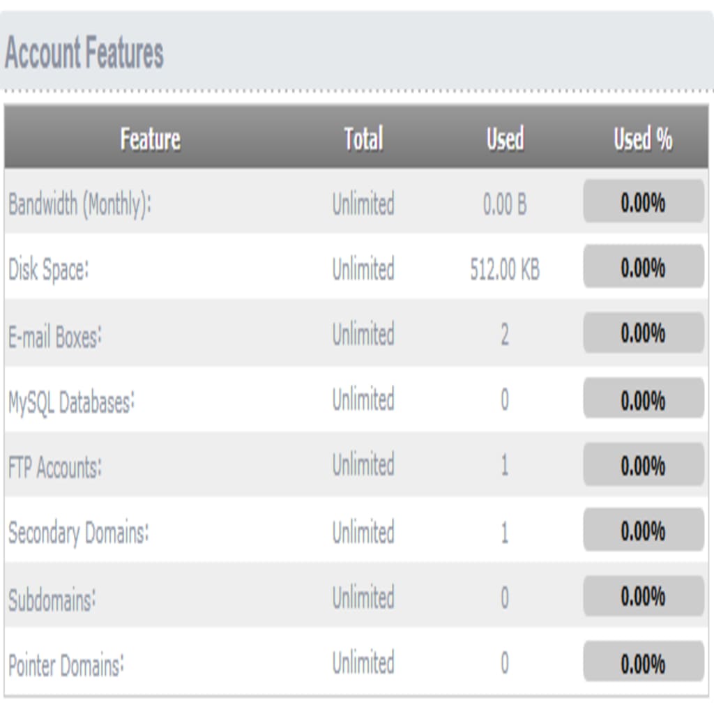Click the used count 2 for E-mail Boxes
The height and width of the screenshot is (714, 714).
coord(505,335)
